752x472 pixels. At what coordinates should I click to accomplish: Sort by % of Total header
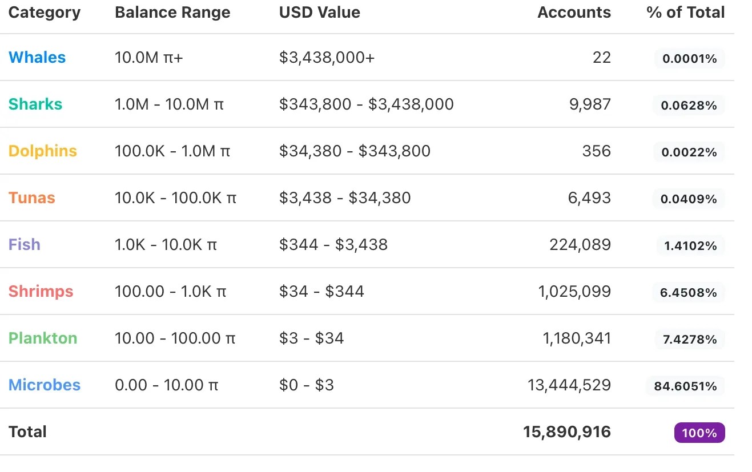point(685,13)
